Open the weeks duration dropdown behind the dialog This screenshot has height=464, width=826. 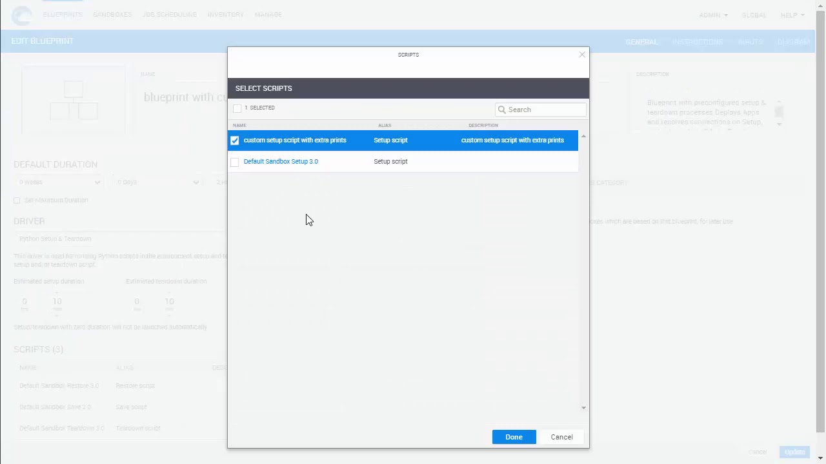pos(59,182)
